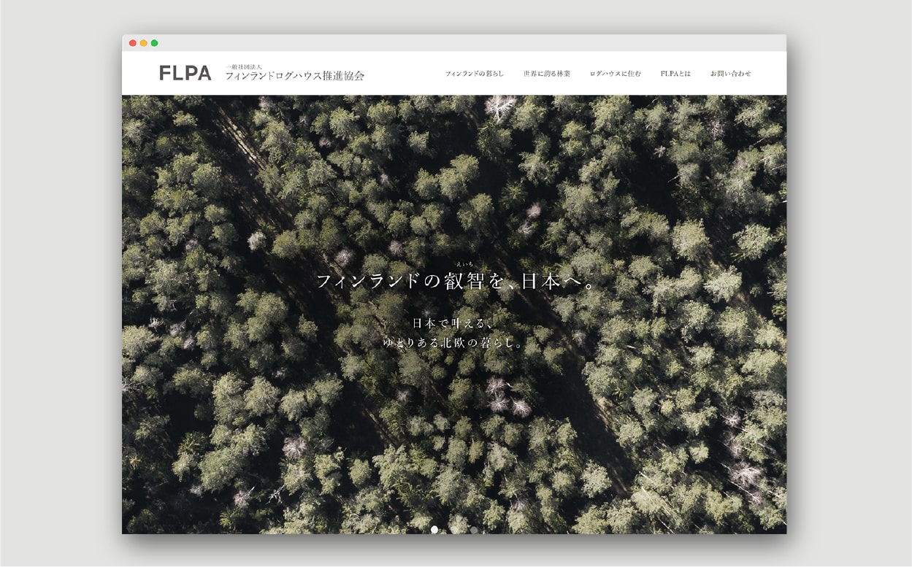Close the window with the red button
912x567 pixels.
click(133, 43)
